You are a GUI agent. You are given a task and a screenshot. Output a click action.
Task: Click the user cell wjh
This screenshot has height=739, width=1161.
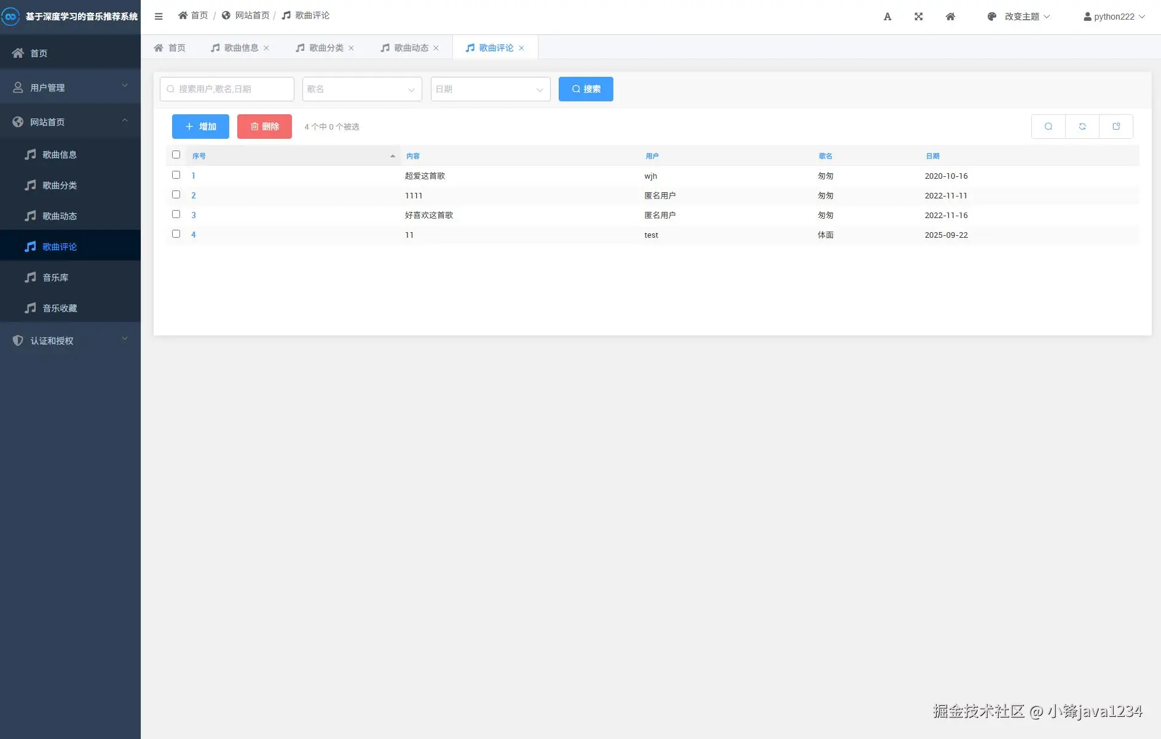coord(651,176)
